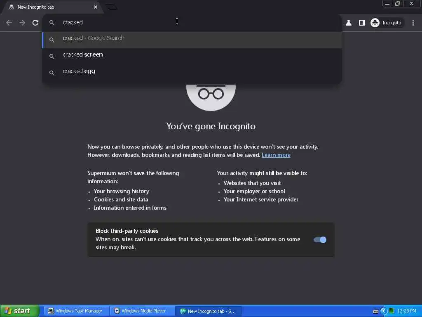Click New Incognito tab taskbar button
This screenshot has width=422, height=317.
[209, 311]
